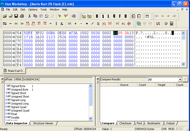This screenshot has width=190, height=131.
Task: Click the Replace flashlight icon
Action: (x=66, y=16)
